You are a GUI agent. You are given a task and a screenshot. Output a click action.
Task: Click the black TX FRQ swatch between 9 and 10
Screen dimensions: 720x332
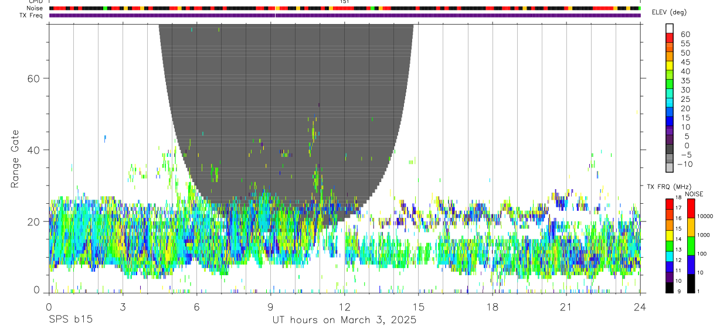pos(669,287)
